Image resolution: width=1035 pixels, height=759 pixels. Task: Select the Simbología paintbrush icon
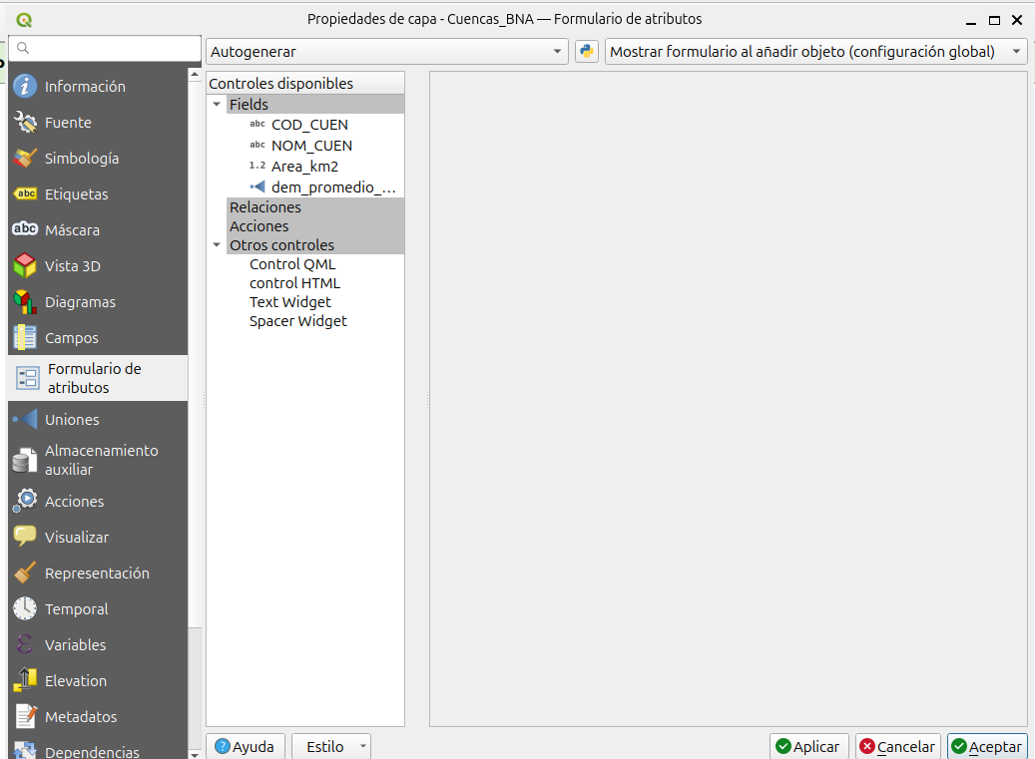coord(25,159)
